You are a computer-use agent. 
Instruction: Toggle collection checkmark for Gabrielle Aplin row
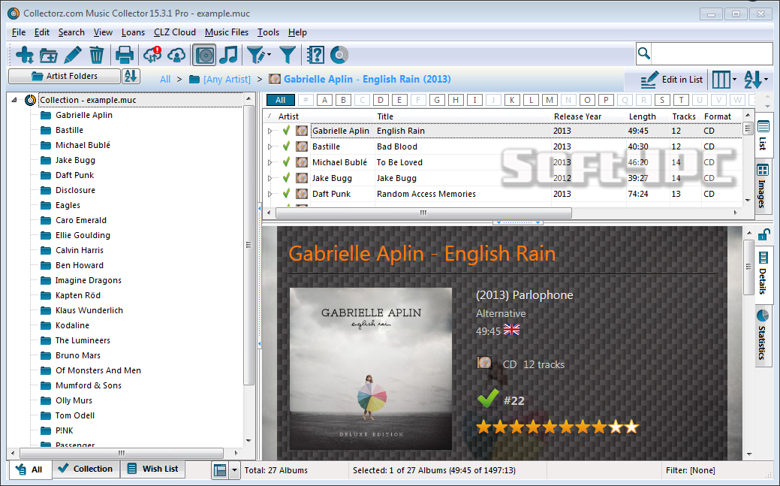(x=286, y=131)
